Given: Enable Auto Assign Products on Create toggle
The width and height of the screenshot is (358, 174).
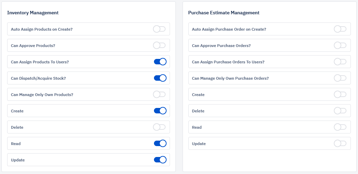Looking at the screenshot, I should (159, 29).
